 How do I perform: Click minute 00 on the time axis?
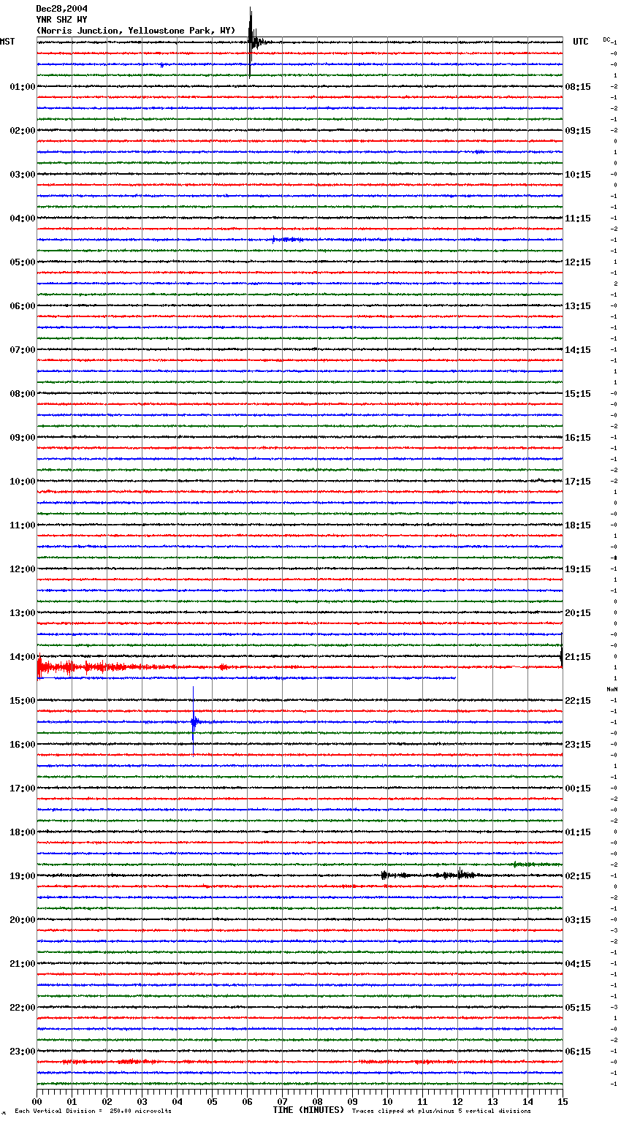37,1101
